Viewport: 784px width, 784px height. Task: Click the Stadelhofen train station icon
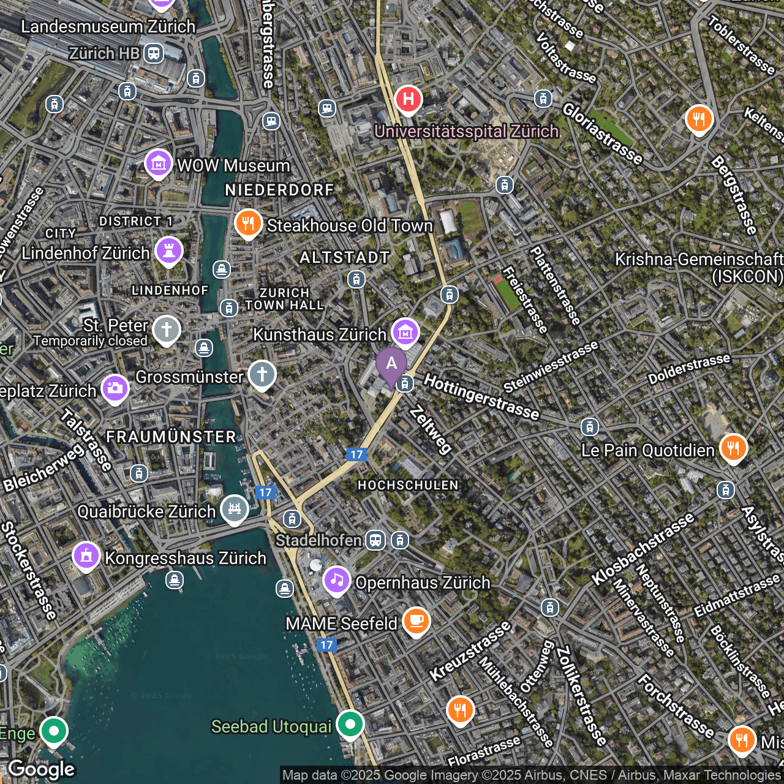[375, 540]
